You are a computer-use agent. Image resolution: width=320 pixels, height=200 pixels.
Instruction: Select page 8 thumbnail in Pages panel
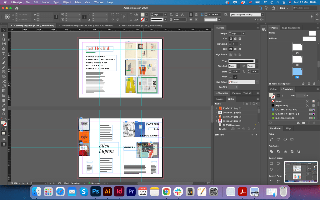click(297, 59)
